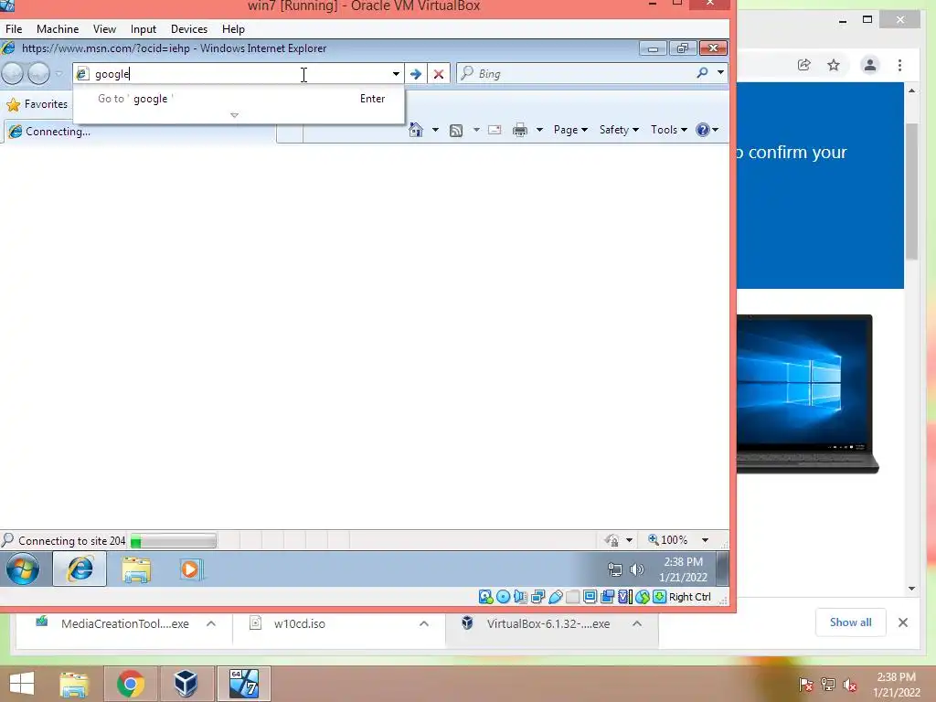This screenshot has width=936, height=702.
Task: Open Print options dropdown arrow
Action: point(539,130)
